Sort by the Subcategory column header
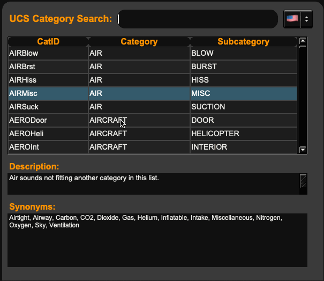The width and height of the screenshot is (324, 281). [x=243, y=42]
